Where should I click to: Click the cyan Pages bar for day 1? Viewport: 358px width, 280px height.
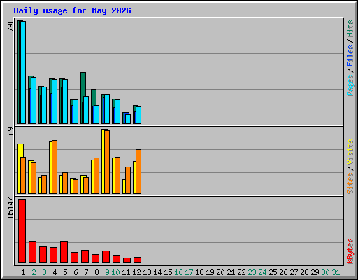[x=23, y=72]
